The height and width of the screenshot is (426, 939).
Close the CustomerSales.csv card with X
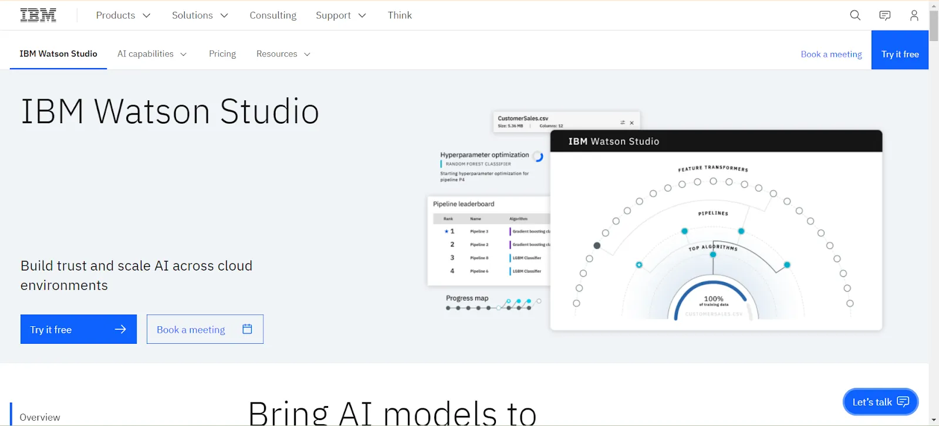tap(631, 123)
